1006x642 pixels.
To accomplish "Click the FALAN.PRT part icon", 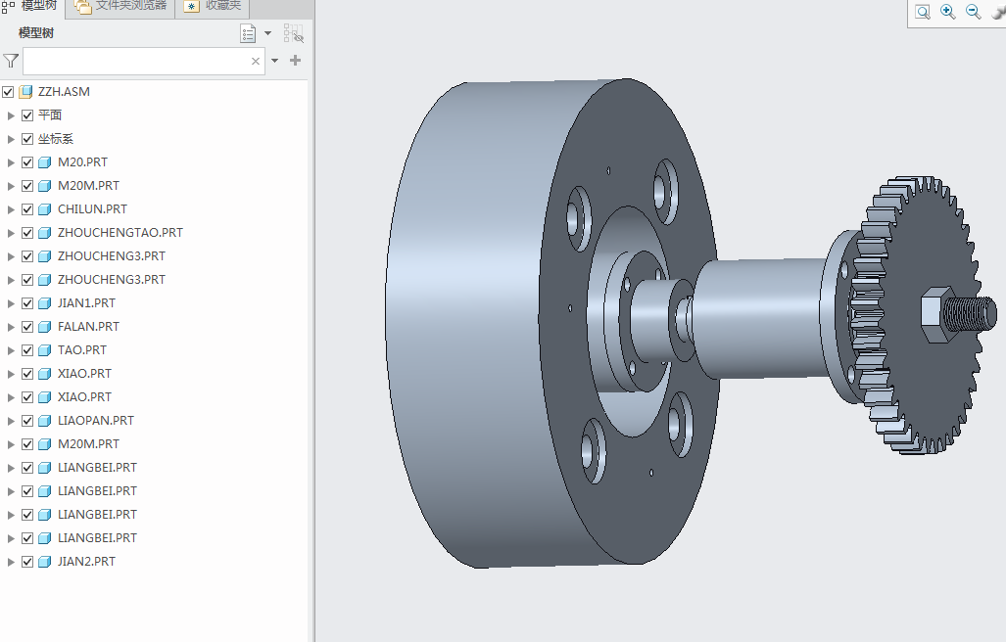I will click(44, 327).
